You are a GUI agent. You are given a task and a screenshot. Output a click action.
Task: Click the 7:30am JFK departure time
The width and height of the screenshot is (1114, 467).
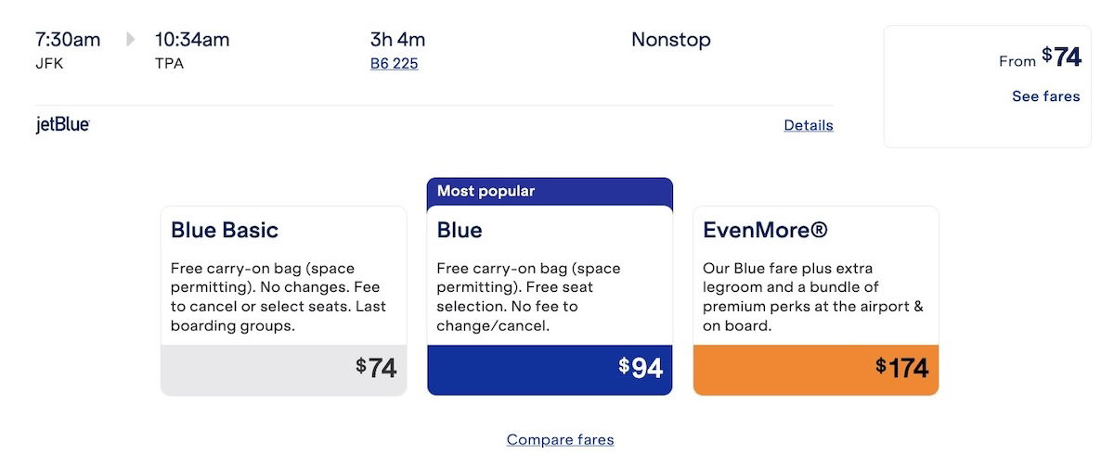click(x=68, y=51)
